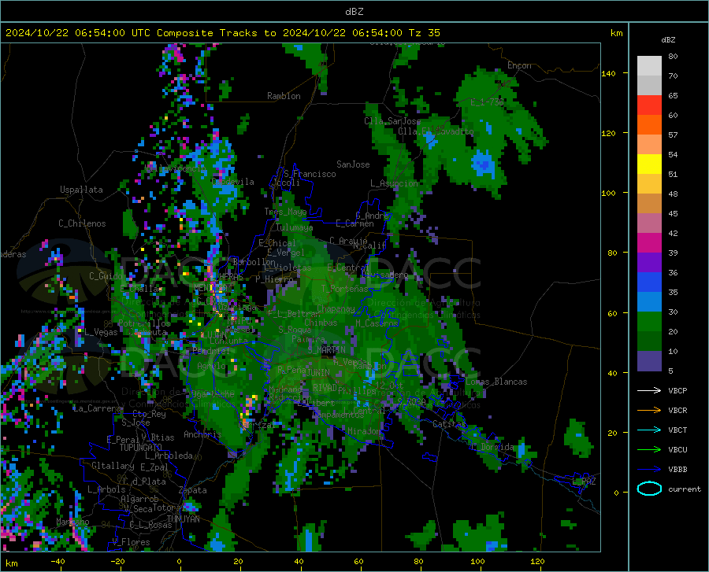Screen dimensions: 709x572
Task: Click the VBCP legend label
Action: (x=677, y=390)
